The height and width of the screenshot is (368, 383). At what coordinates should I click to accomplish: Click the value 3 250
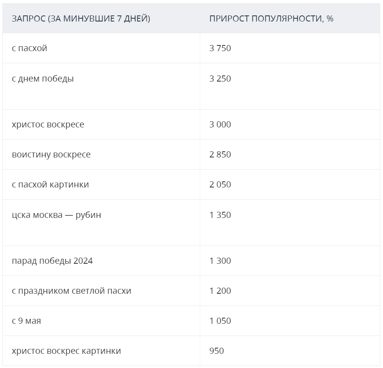click(220, 79)
